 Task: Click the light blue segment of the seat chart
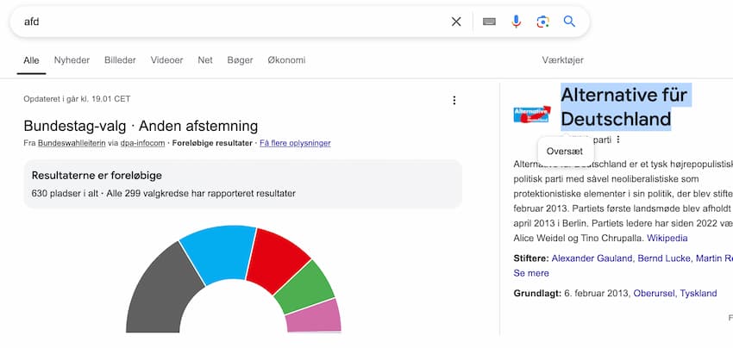point(221,253)
